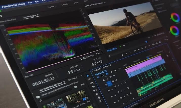Image resolution: width=181 pixels, height=108 pixels.
Task: Solo track A1 with S button
Action: [122, 84]
